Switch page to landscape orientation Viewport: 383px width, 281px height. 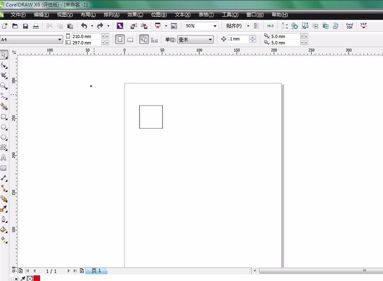tap(130, 39)
